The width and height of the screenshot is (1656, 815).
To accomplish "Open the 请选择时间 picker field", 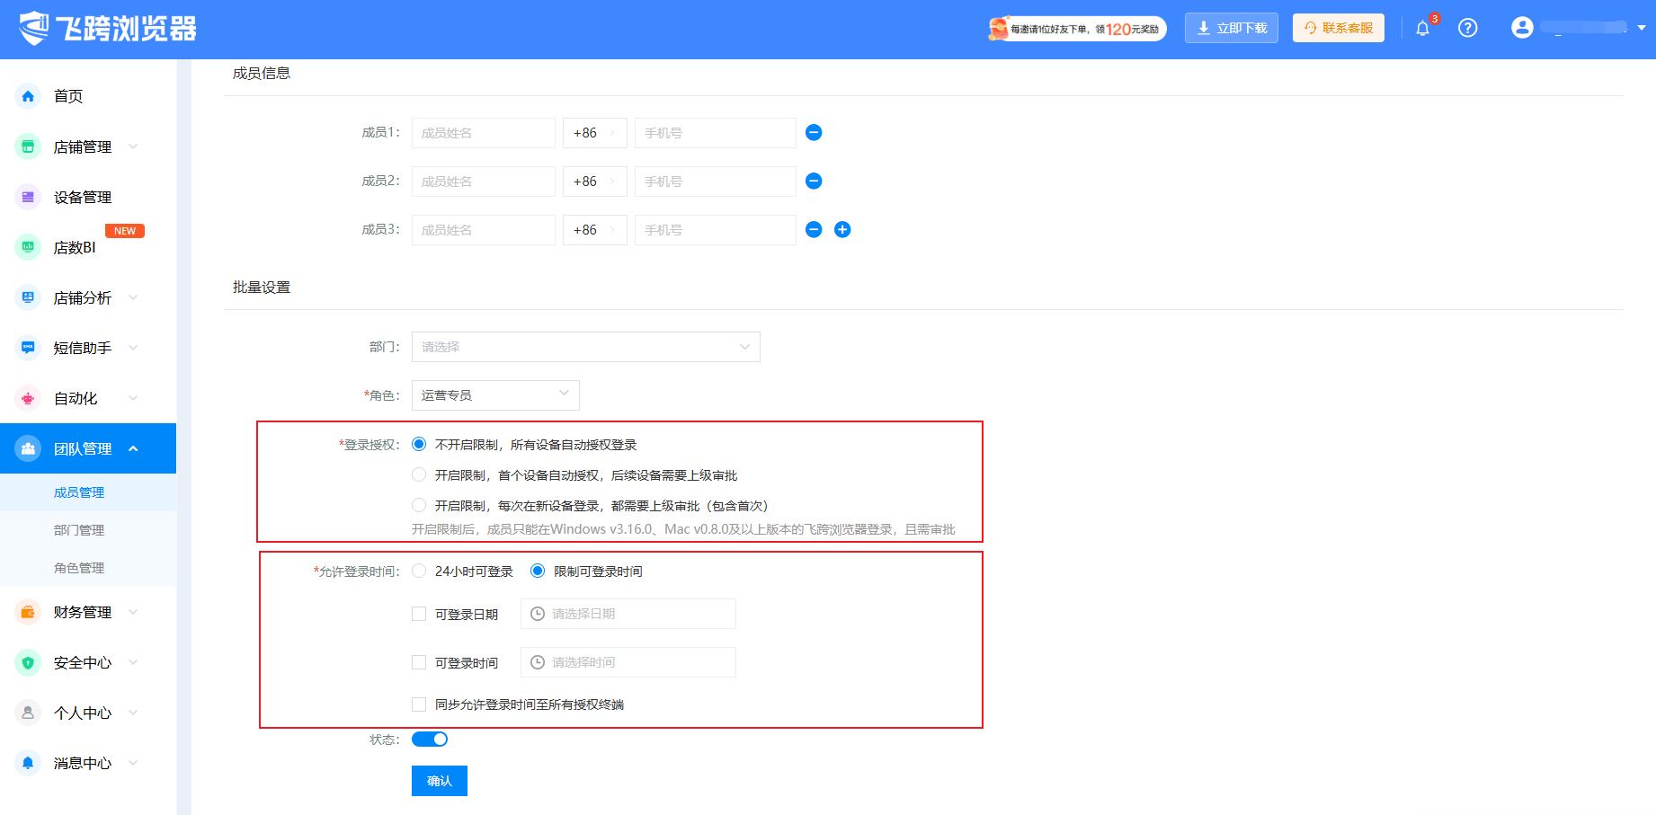I will [x=628, y=662].
